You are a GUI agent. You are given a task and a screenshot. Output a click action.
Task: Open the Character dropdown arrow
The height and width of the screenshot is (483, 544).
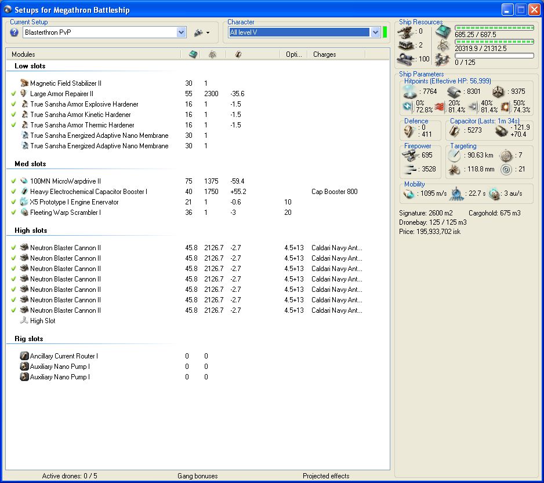pos(375,32)
